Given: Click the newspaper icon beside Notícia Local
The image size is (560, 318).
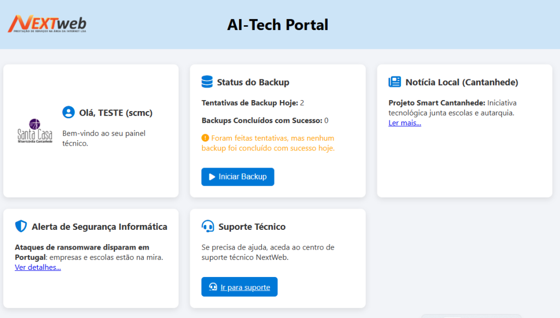Looking at the screenshot, I should coord(394,82).
